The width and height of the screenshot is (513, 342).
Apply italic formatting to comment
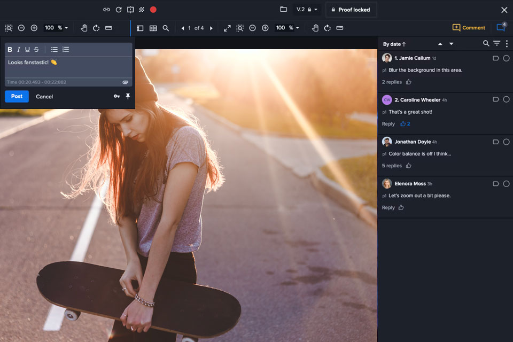(19, 49)
